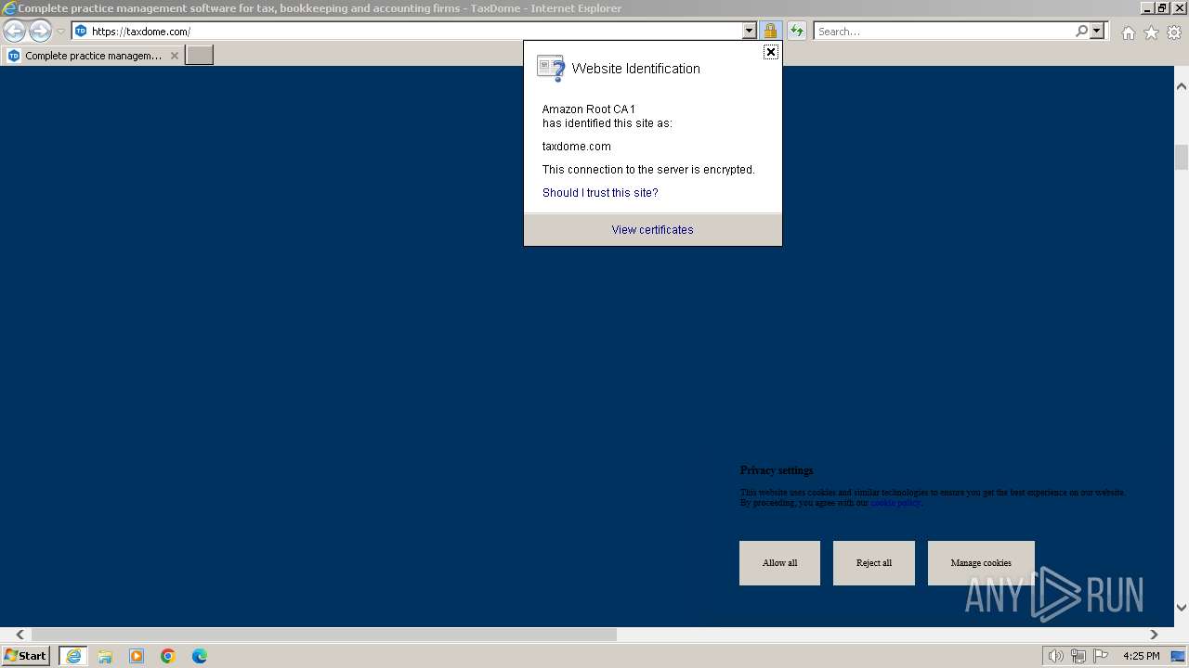Click the vertical scrollbar thumb

point(1182,157)
